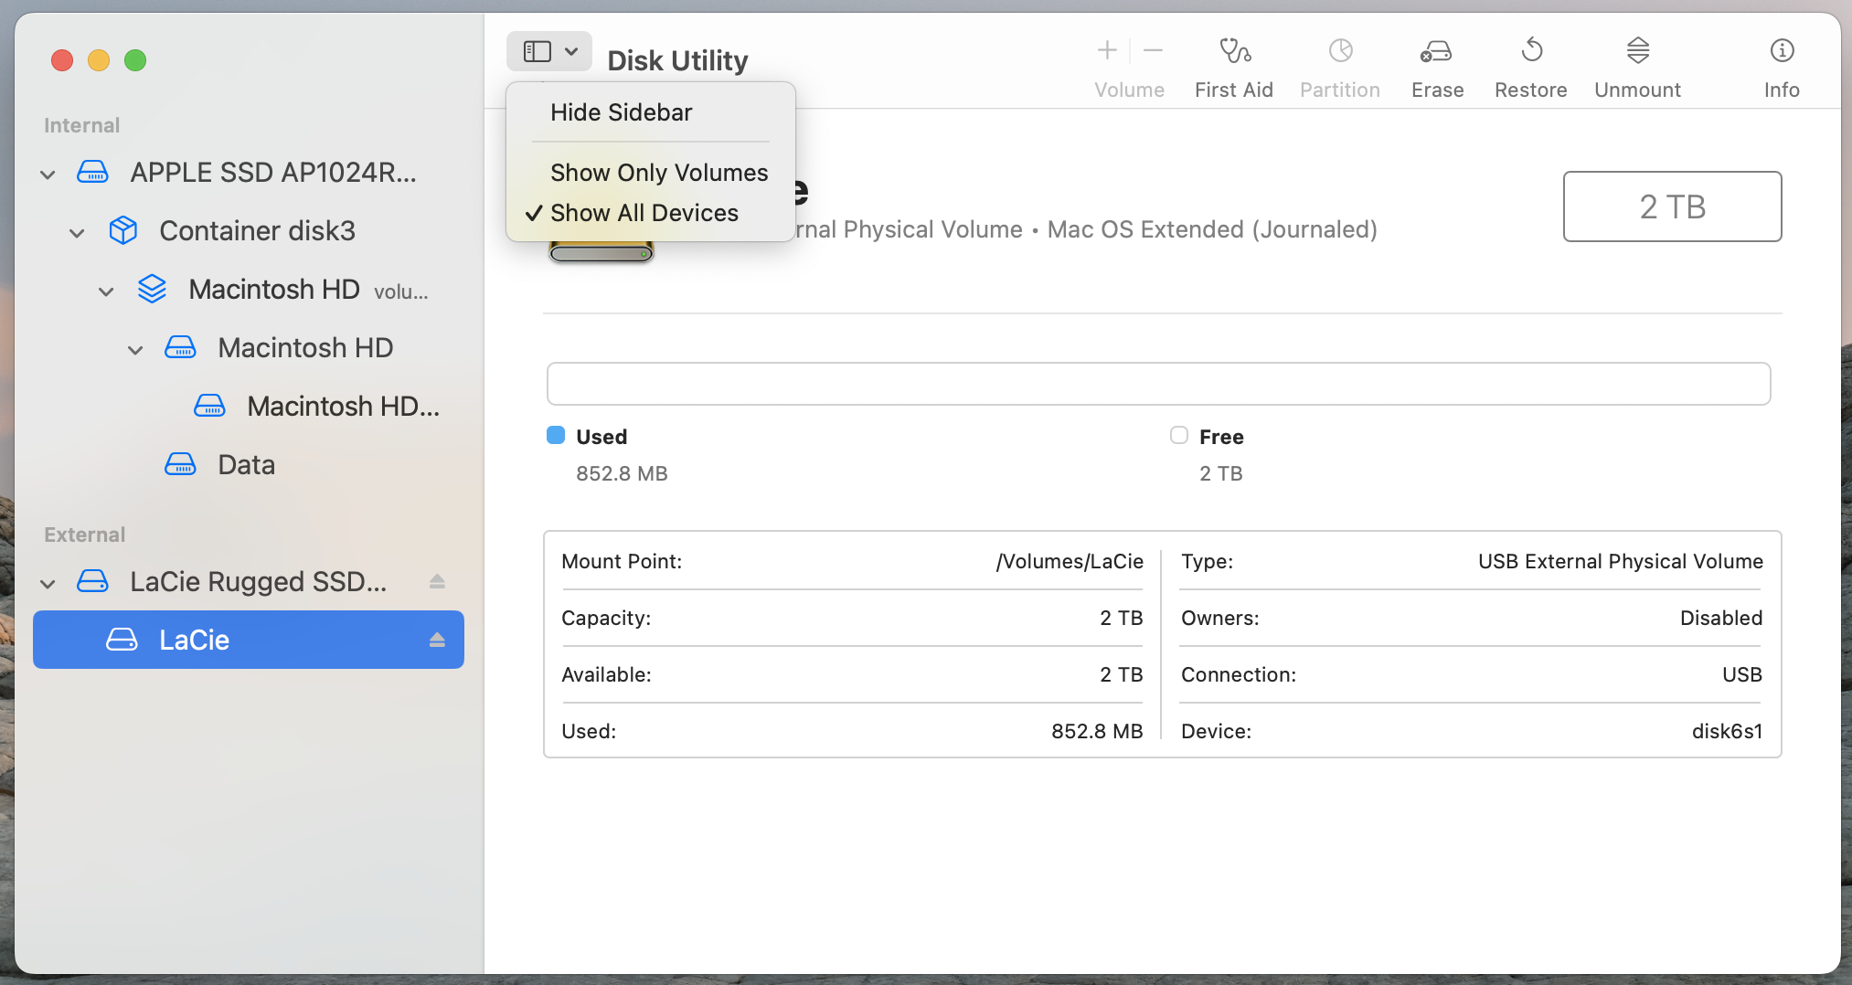Run First Aid on the selected volume

[x=1233, y=64]
